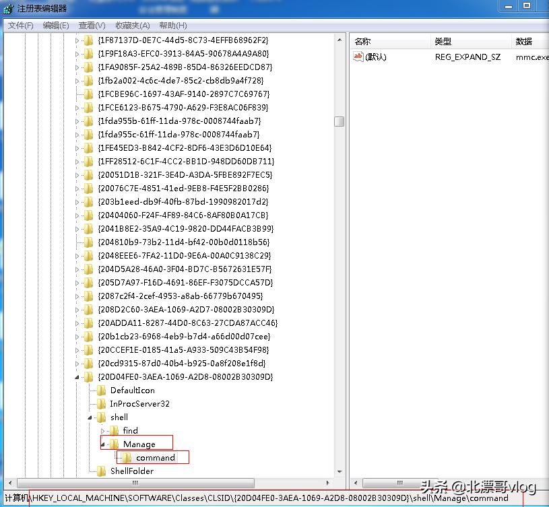Click the folder icon of {20051D1B-321F-3E4D-A3DA-5FBE892F7EC5}
This screenshot has width=549, height=507.
[x=89, y=175]
